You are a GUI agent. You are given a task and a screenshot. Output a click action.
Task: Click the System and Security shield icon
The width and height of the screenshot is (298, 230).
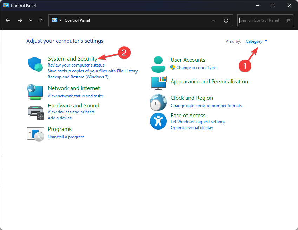[x=35, y=64]
